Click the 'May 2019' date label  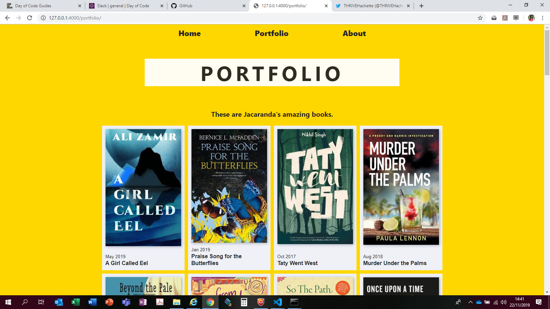[x=115, y=256]
